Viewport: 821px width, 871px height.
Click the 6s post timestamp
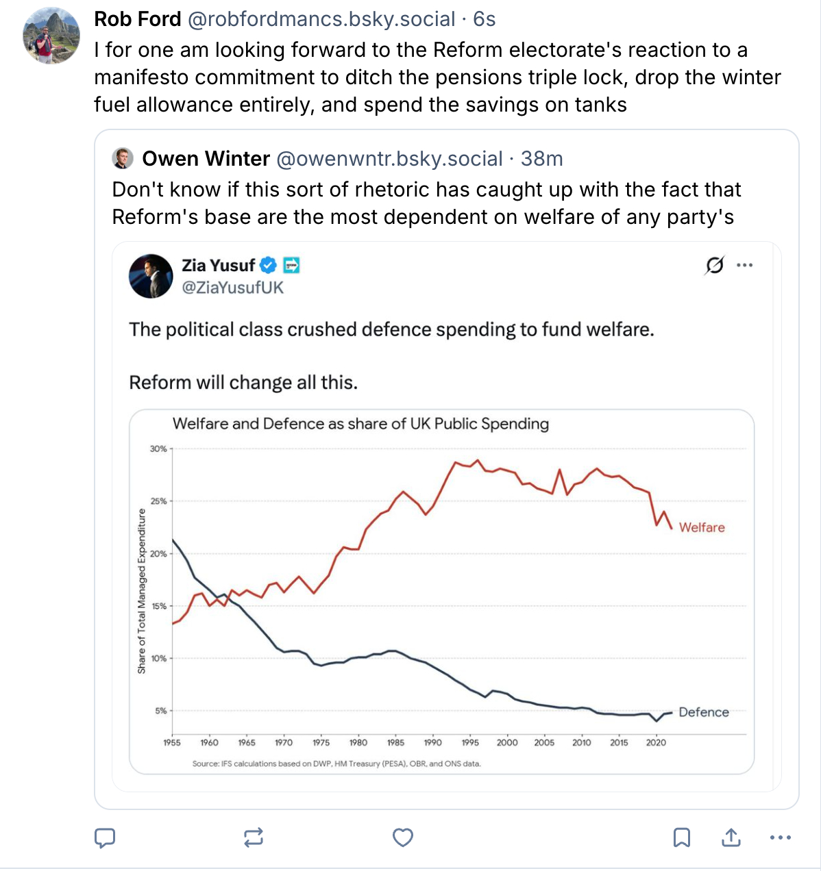click(x=484, y=19)
